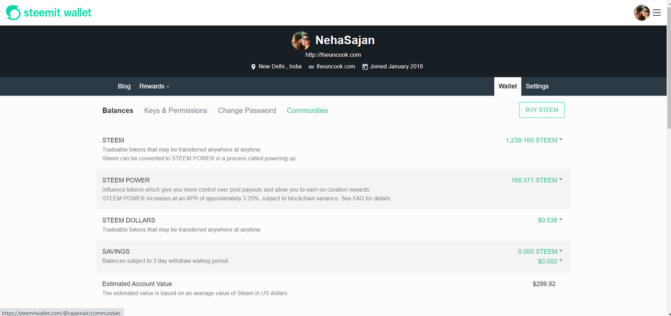Click the STEEM DOLLARS heading
This screenshot has height=316, width=671.
(x=128, y=220)
